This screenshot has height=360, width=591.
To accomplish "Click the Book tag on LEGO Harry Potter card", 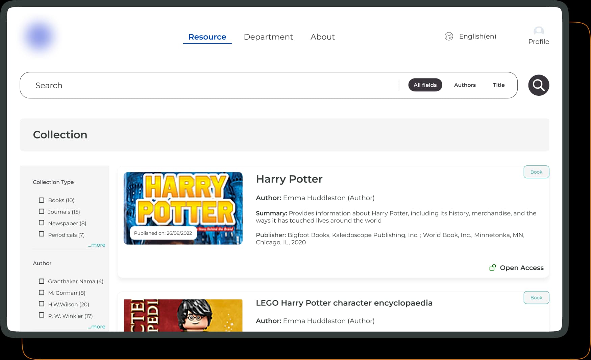I will click(x=536, y=297).
